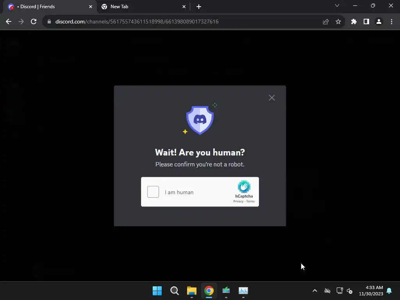Check the "I am human" checkbox
Screen dimensions: 400x300
coord(153,192)
